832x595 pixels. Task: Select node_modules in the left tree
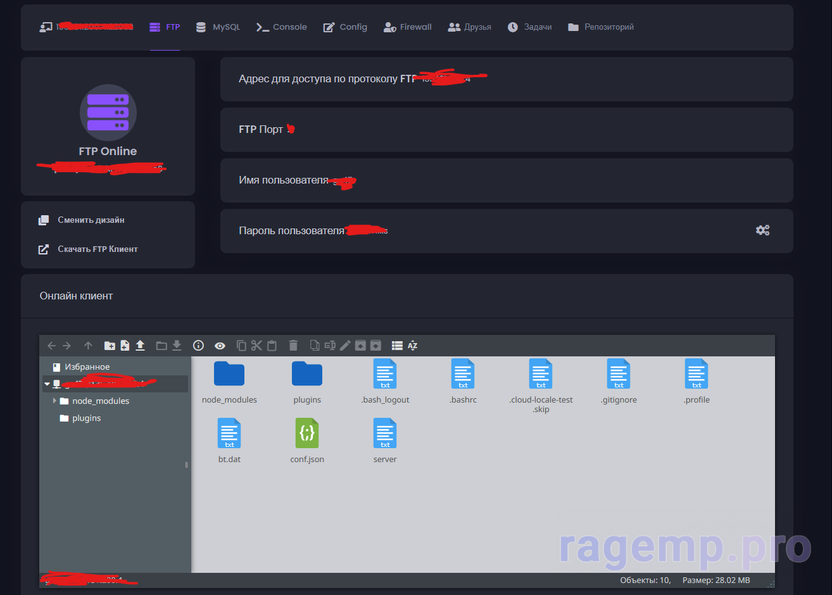[94, 401]
